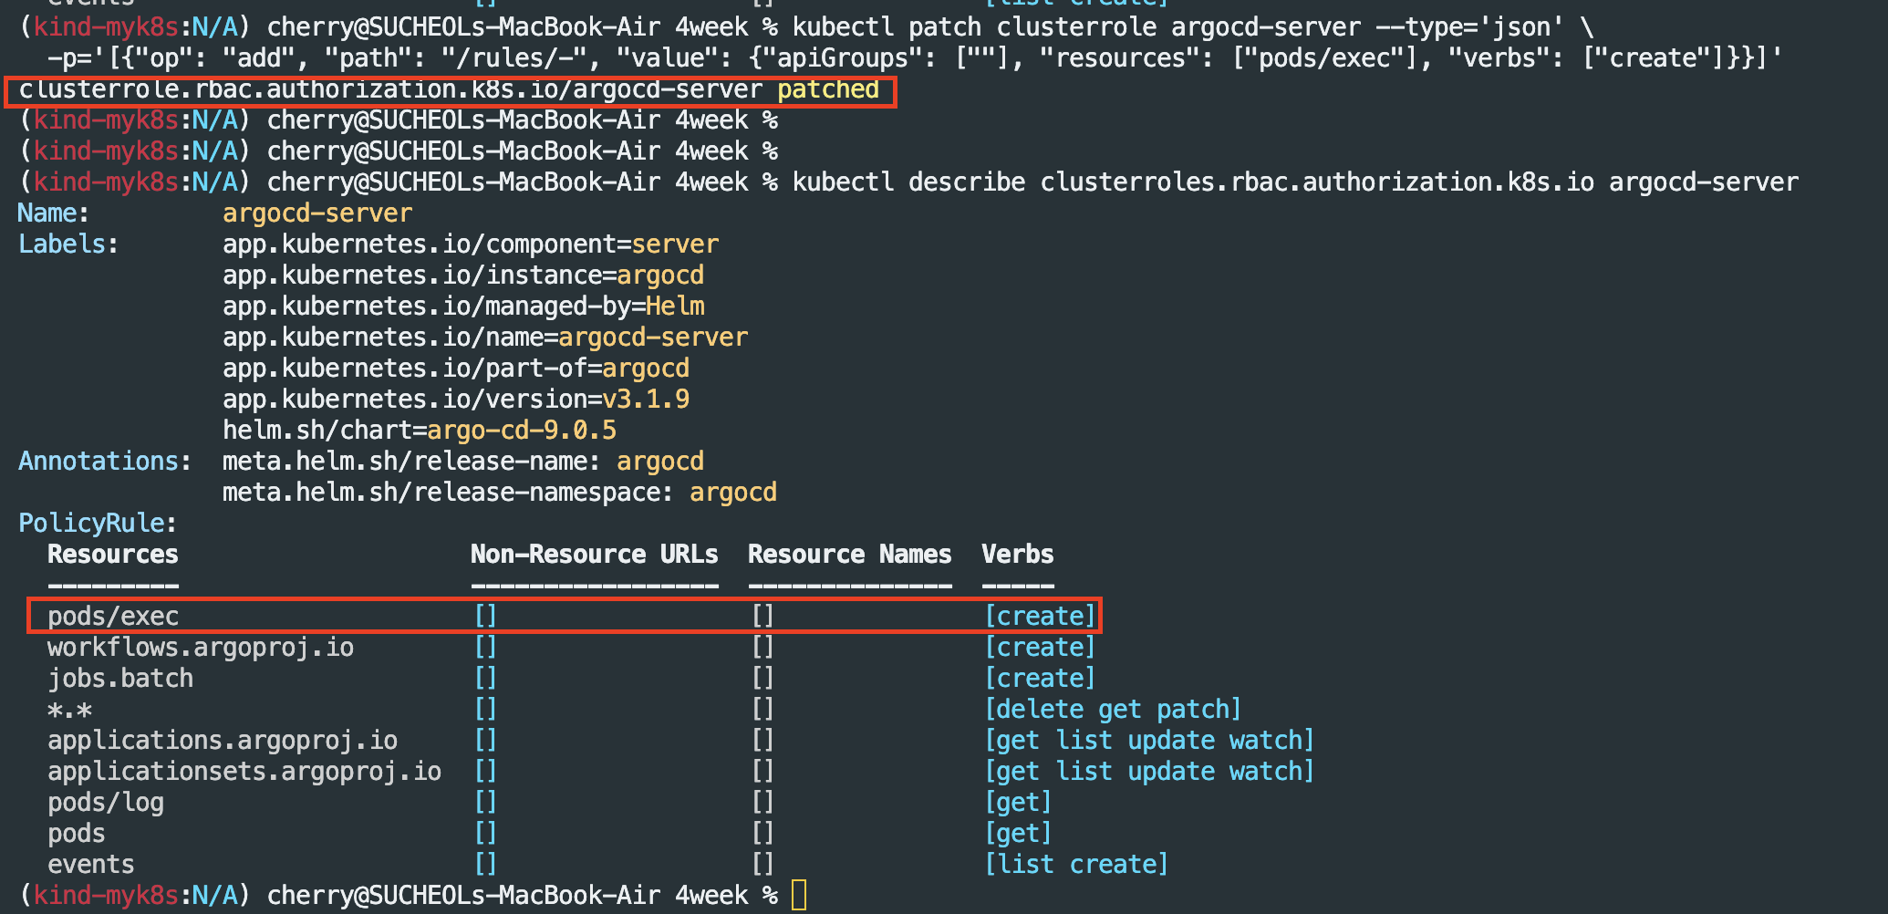Click label 'app.kubernetes.io/version=v3.1.9'
The height and width of the screenshot is (914, 1888).
(x=456, y=400)
